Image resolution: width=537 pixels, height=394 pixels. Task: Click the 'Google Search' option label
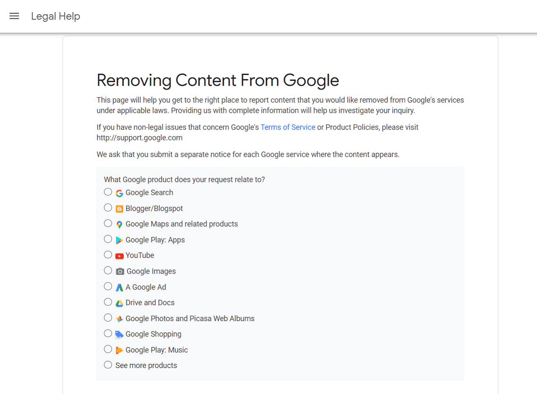click(x=149, y=193)
